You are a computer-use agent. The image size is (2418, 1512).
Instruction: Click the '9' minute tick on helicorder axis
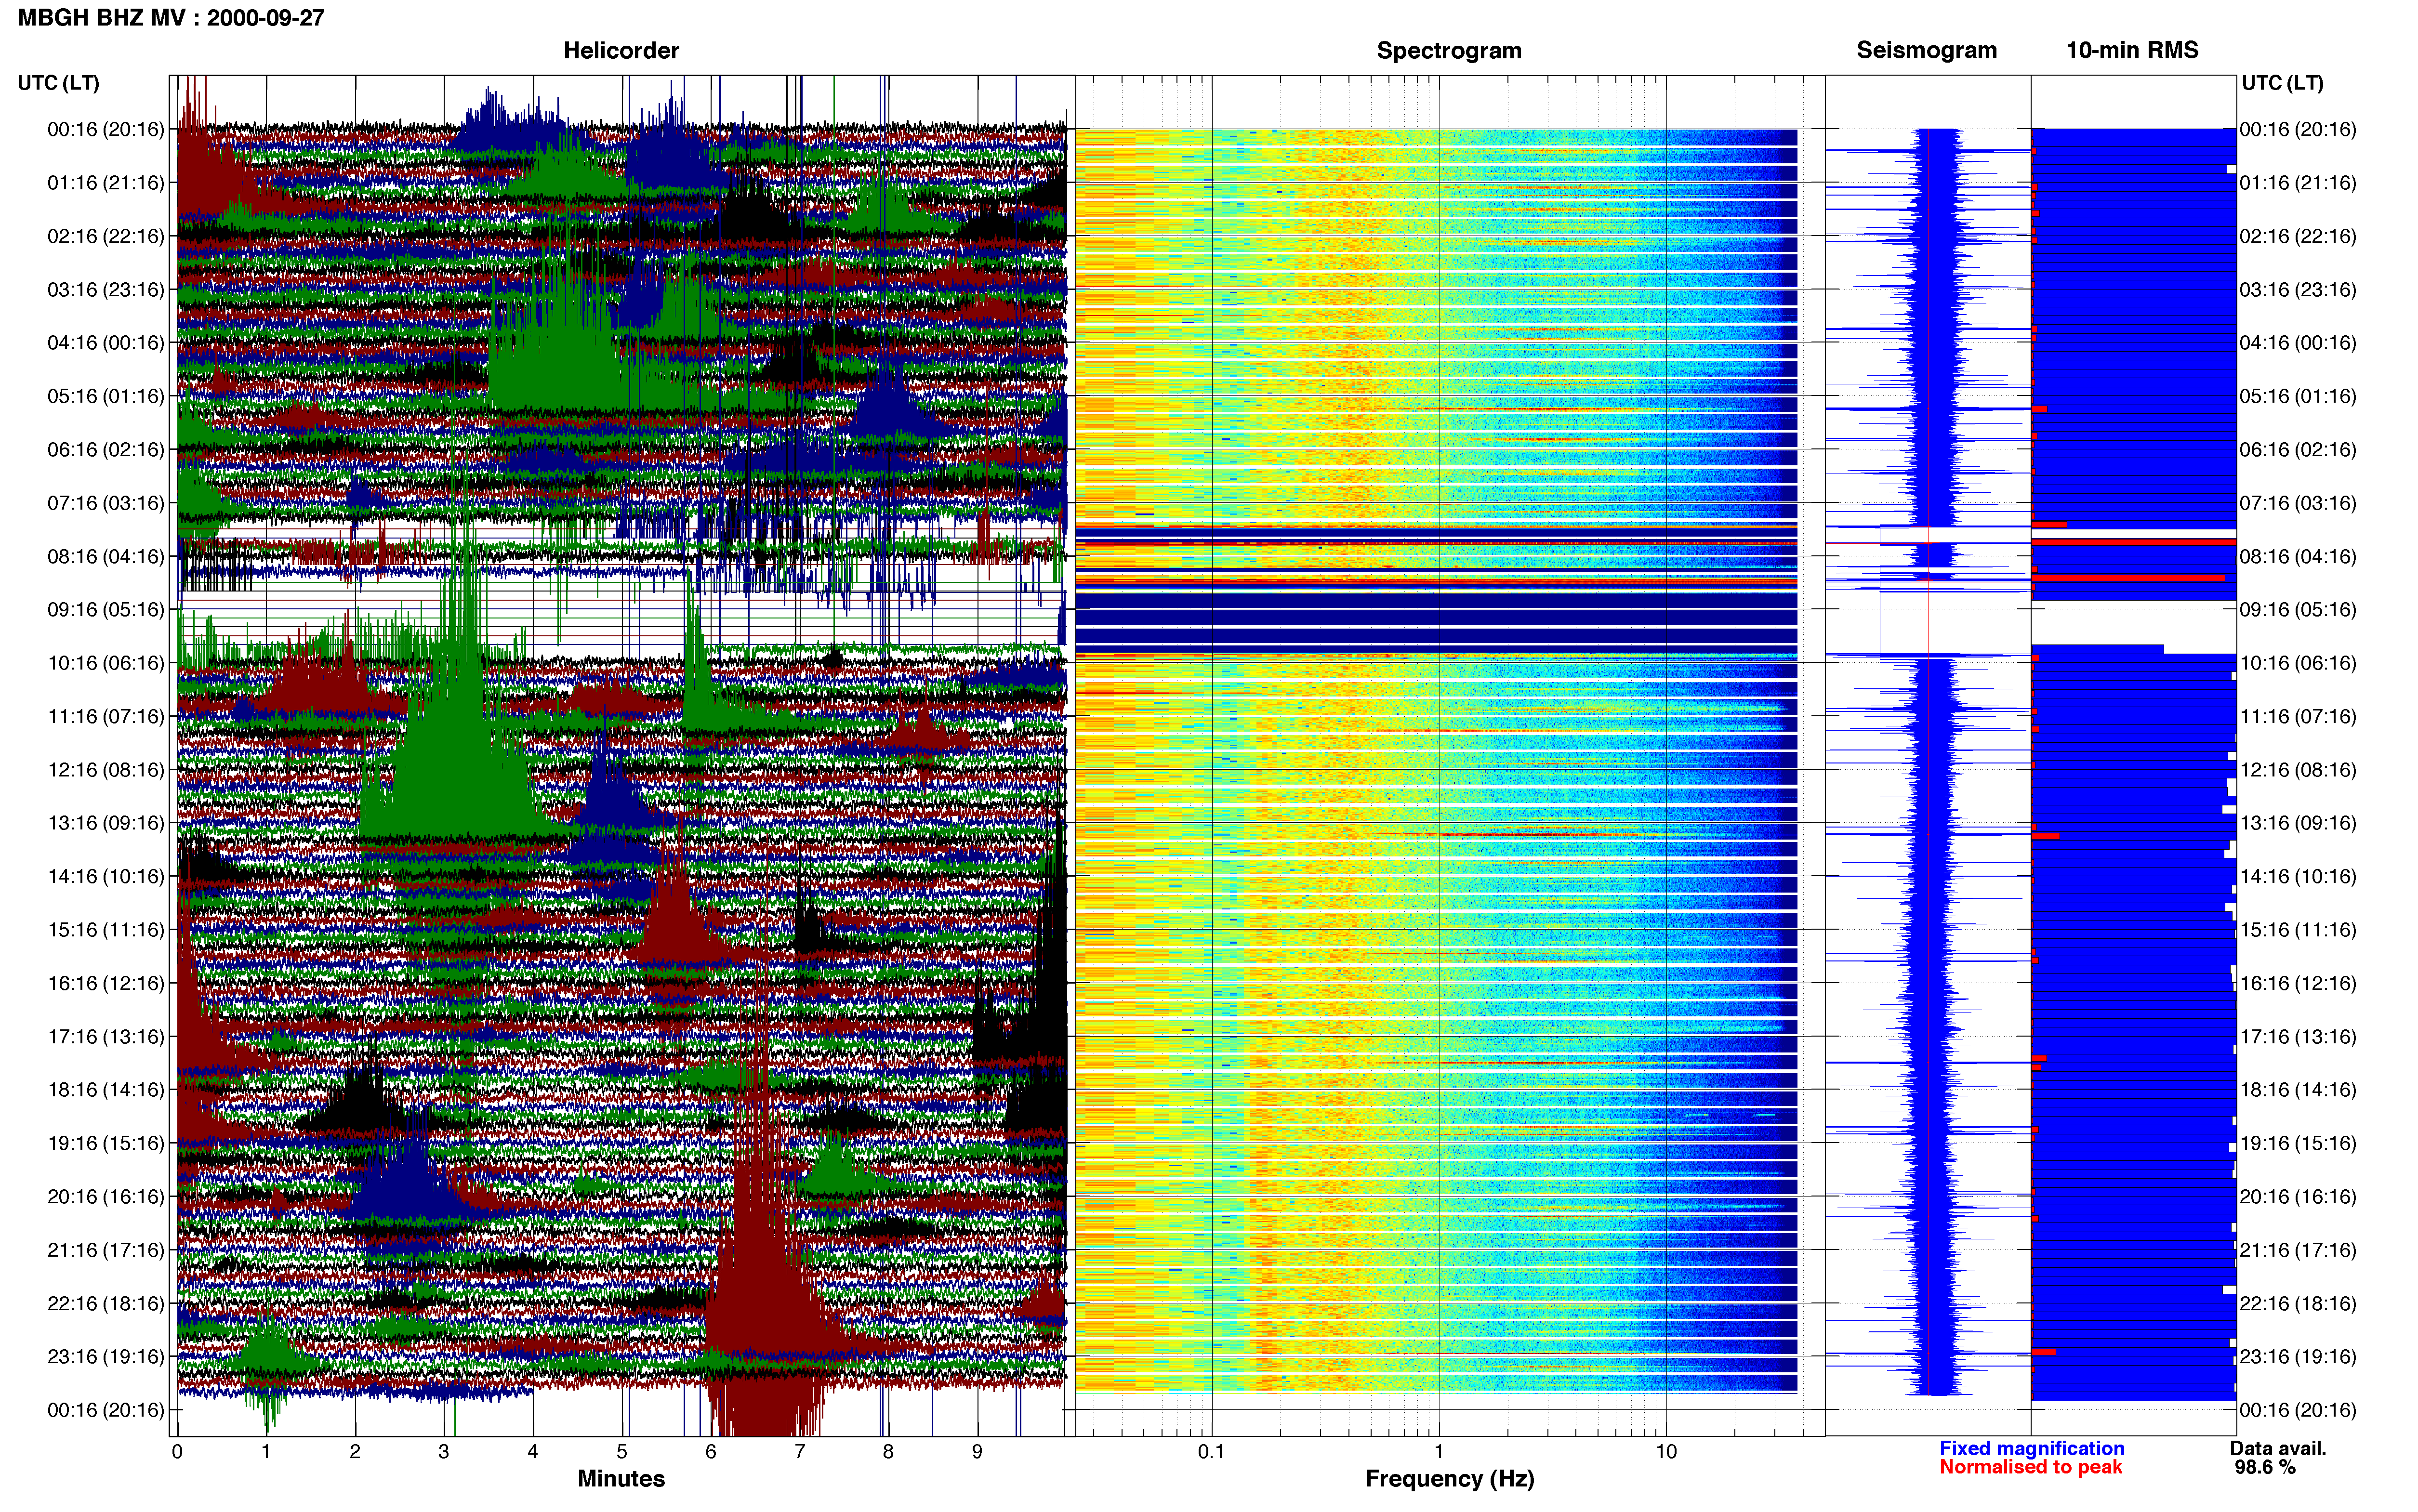point(977,1452)
